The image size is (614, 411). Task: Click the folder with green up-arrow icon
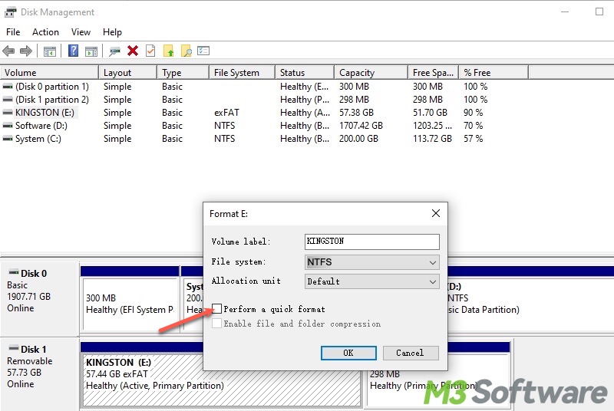pyautogui.click(x=168, y=51)
